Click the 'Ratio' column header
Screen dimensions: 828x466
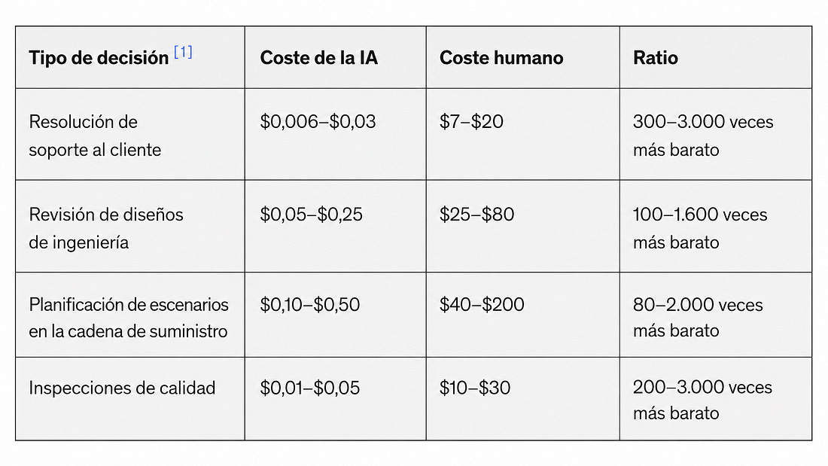[656, 57]
